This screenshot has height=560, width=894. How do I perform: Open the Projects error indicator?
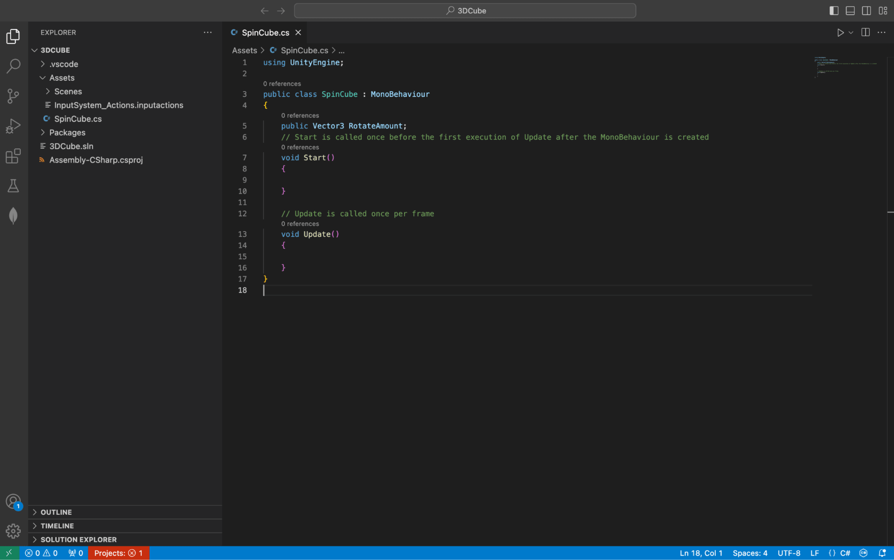coord(118,553)
